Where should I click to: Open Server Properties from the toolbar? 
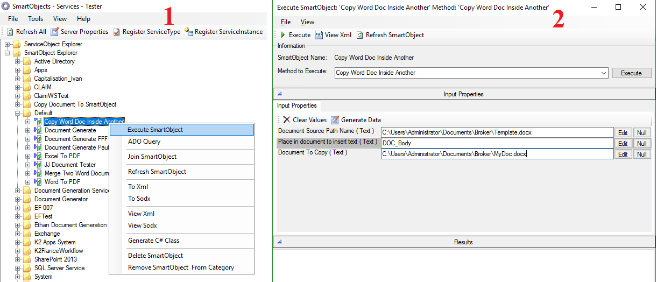(x=54, y=32)
